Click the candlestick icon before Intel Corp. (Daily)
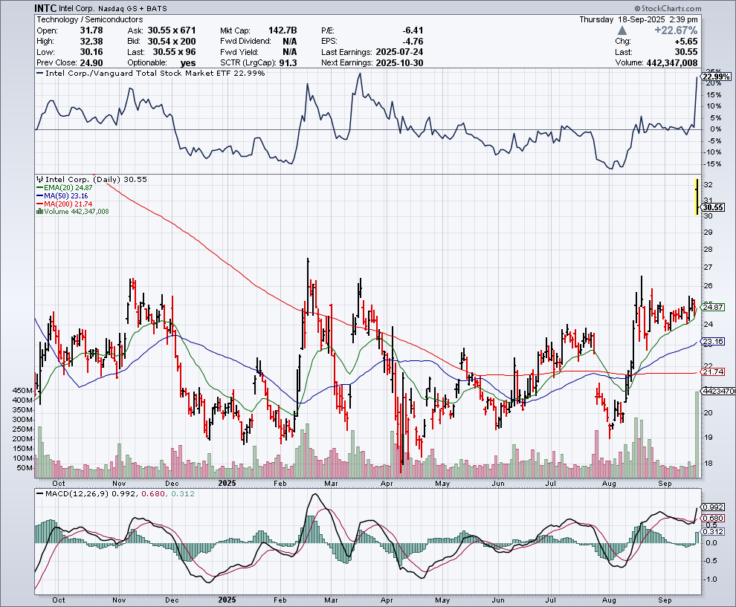This screenshot has width=736, height=607. click(x=40, y=179)
